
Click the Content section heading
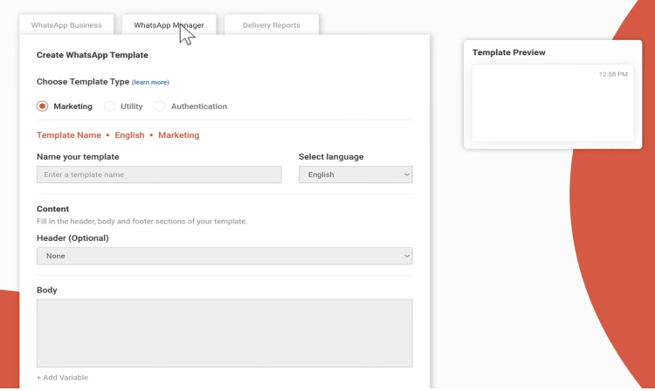[x=52, y=209]
